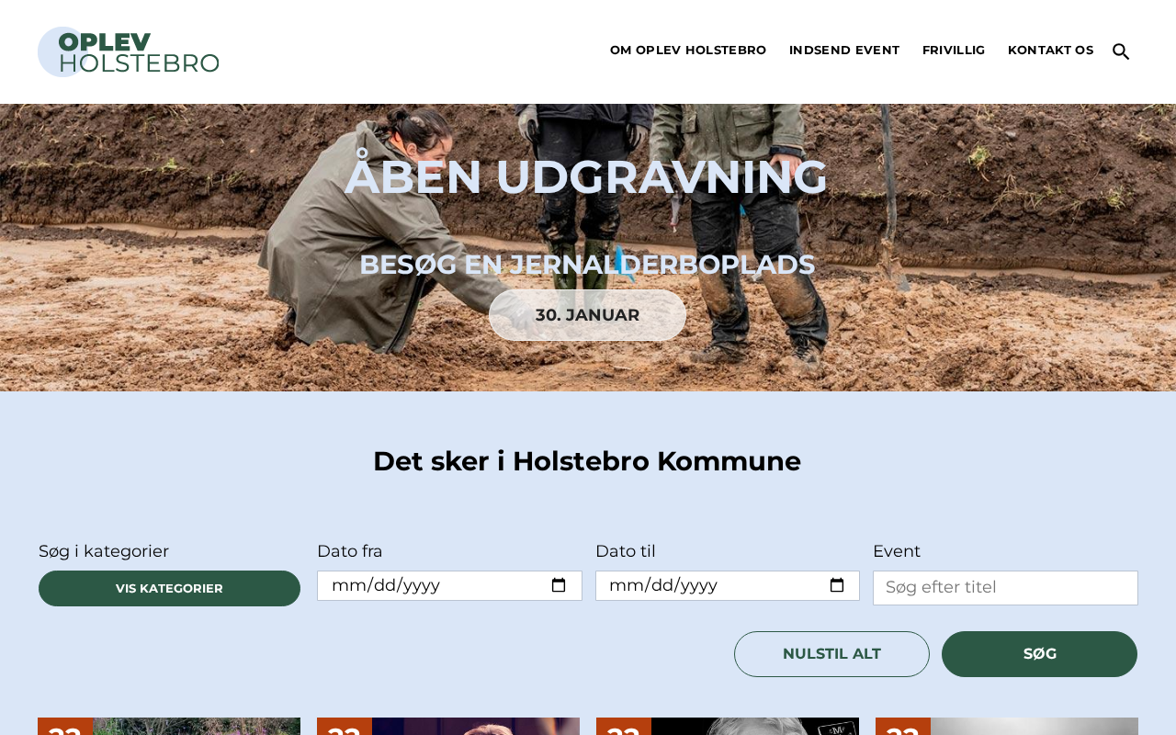This screenshot has width=1176, height=735.
Task: Click Besøg en Jernalderboplads banner subtitle
Action: pyautogui.click(x=587, y=265)
